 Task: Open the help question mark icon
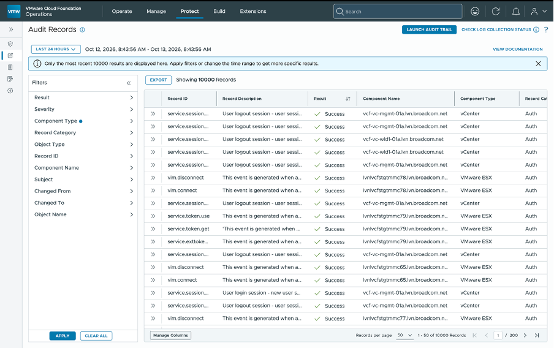click(x=546, y=29)
